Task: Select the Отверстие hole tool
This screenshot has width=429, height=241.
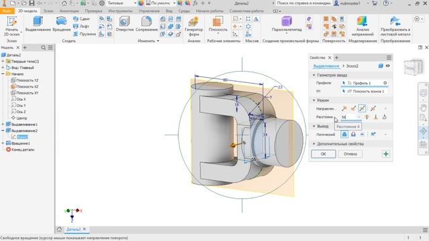Action: click(x=125, y=24)
